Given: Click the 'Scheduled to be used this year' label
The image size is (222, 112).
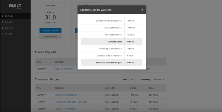Looking at the screenshot, I should point(109,56).
